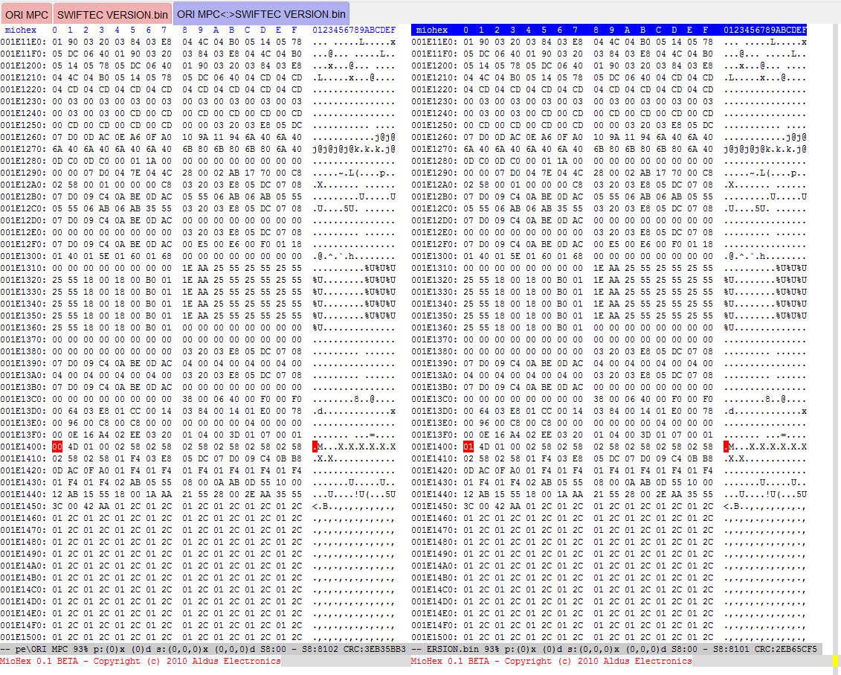
Task: Switch to the ORI MPC tab
Action: pos(26,13)
